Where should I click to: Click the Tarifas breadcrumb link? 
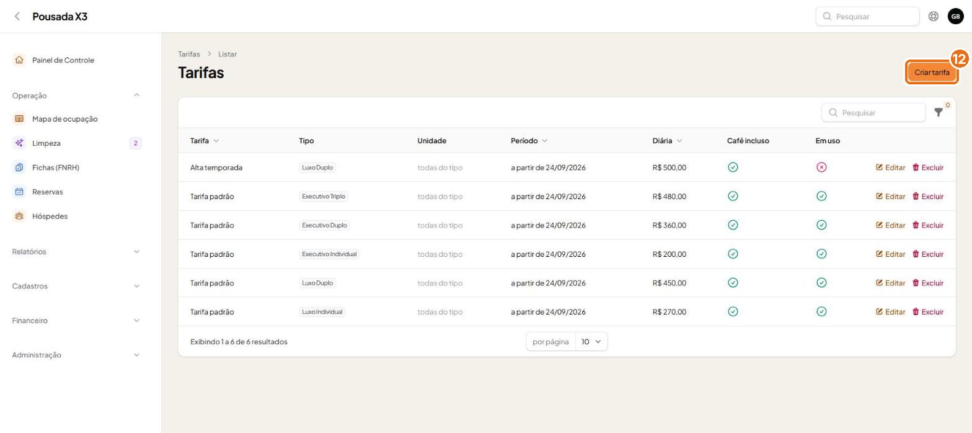click(189, 54)
